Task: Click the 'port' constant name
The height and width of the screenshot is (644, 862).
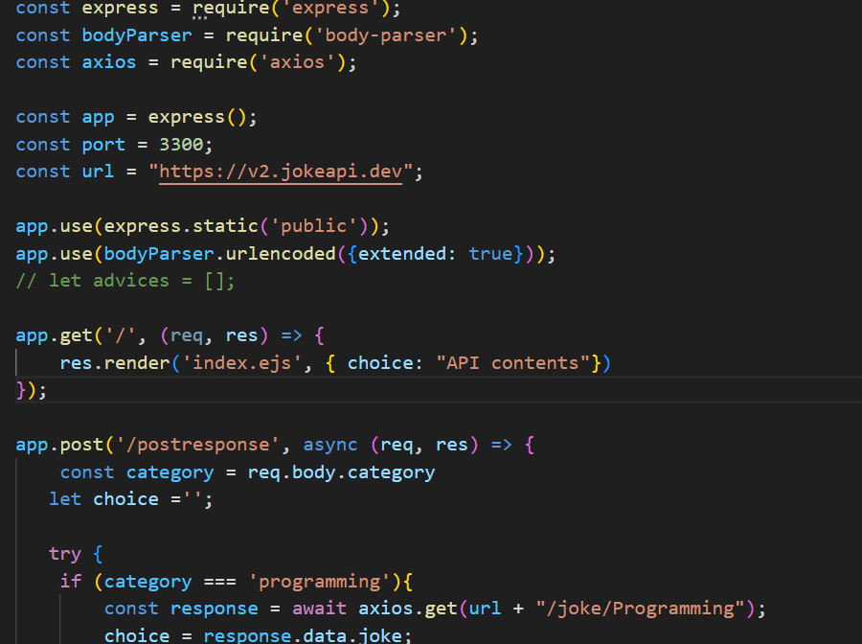Action: pos(103,144)
